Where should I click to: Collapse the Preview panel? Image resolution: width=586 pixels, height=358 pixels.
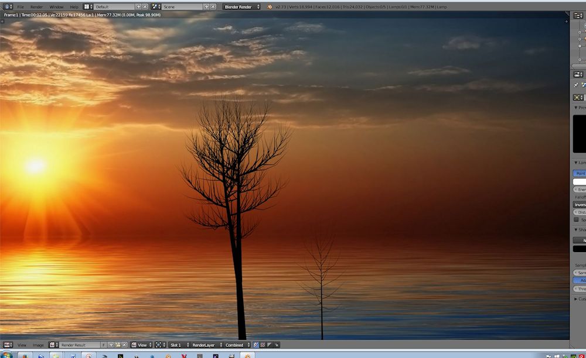[x=576, y=108]
